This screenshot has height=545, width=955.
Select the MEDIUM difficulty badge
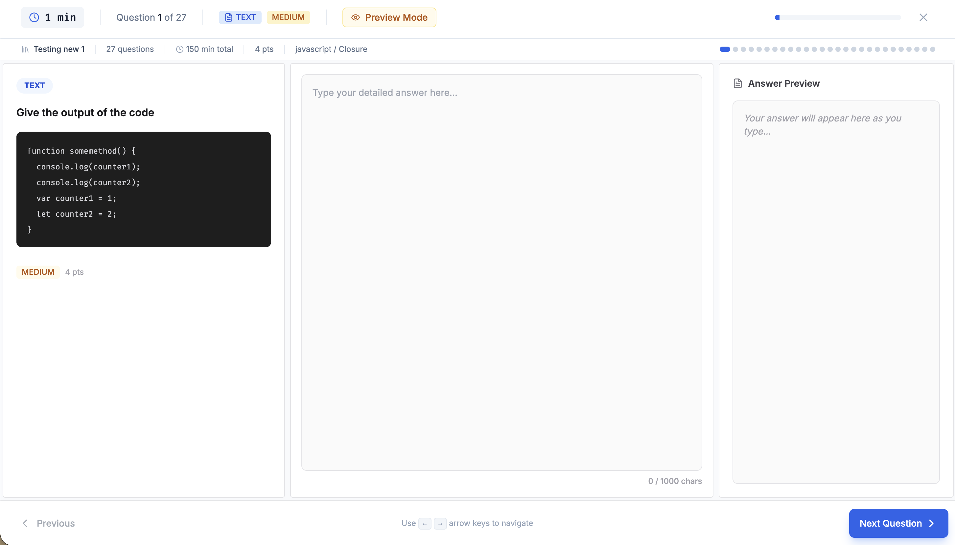click(289, 17)
